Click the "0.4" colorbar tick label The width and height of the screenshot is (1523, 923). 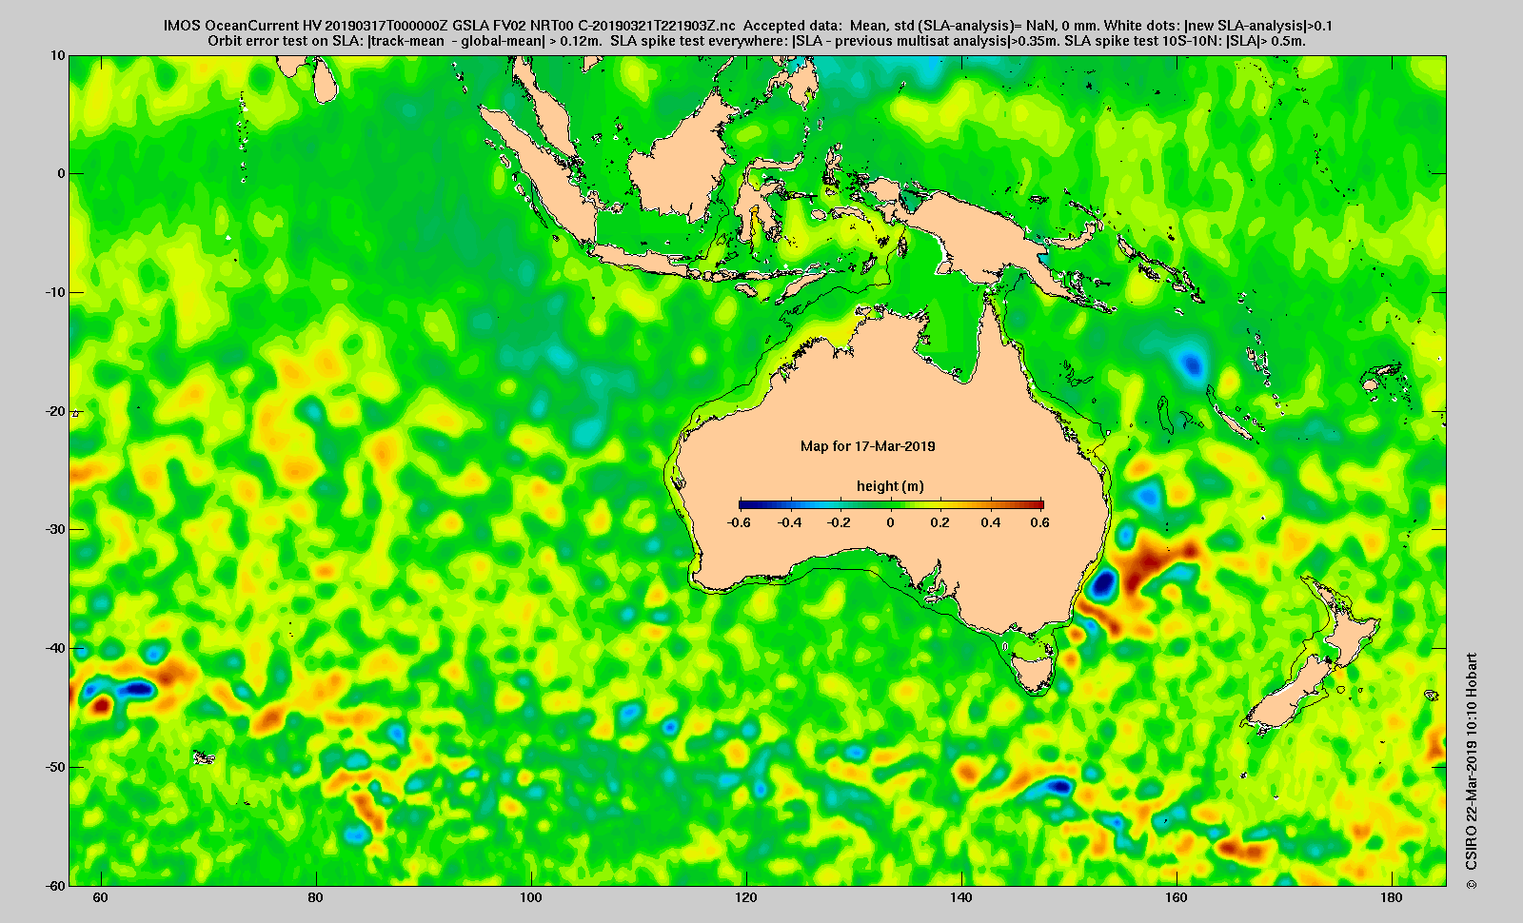[x=991, y=522]
